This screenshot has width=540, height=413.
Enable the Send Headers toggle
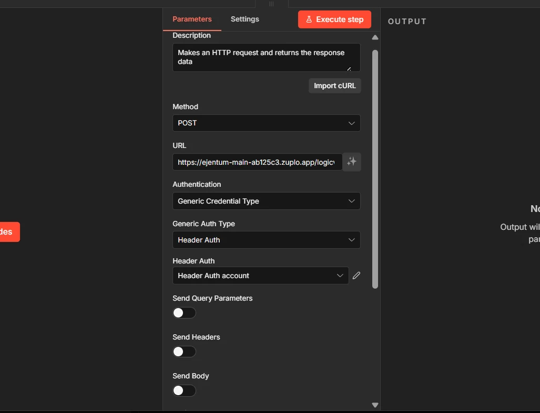tap(184, 351)
